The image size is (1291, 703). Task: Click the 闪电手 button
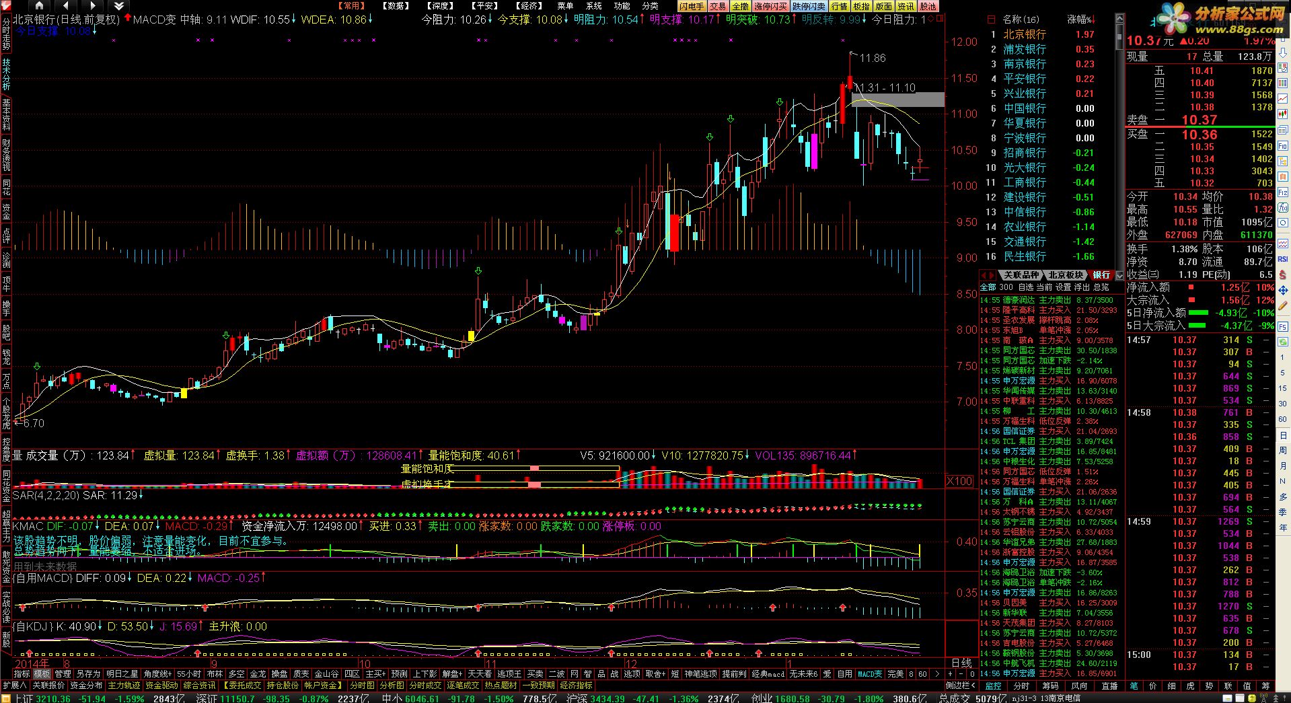[x=692, y=6]
